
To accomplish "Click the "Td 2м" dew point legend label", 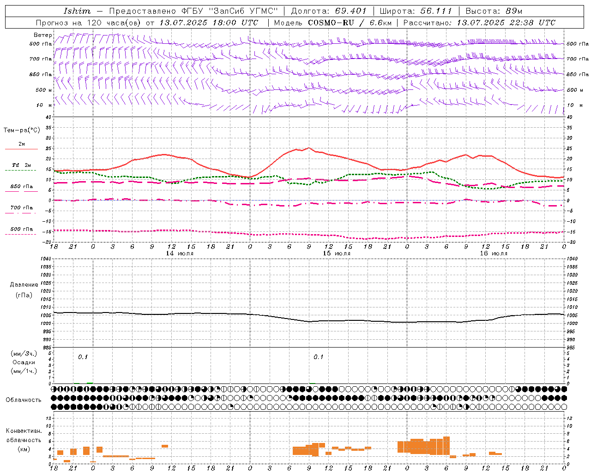I will (22, 165).
